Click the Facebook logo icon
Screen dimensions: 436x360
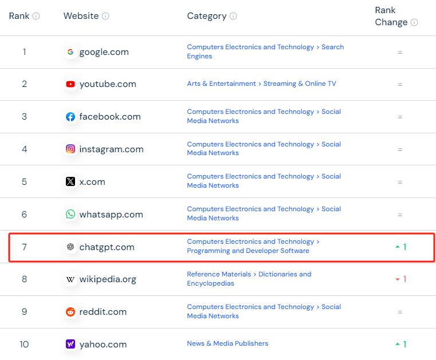(x=70, y=117)
